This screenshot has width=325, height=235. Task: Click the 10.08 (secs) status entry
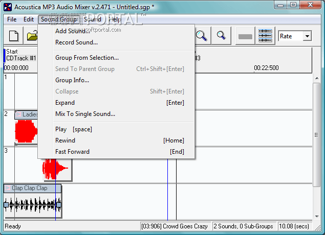pyautogui.click(x=294, y=226)
